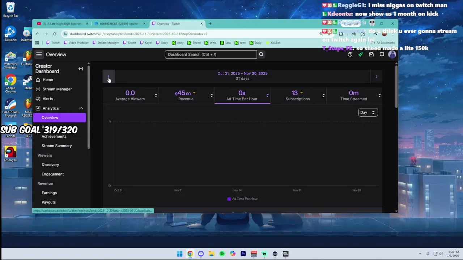Change the Subscriptions stat selector arrows
Viewport: 463px width, 260px height.
click(323, 95)
